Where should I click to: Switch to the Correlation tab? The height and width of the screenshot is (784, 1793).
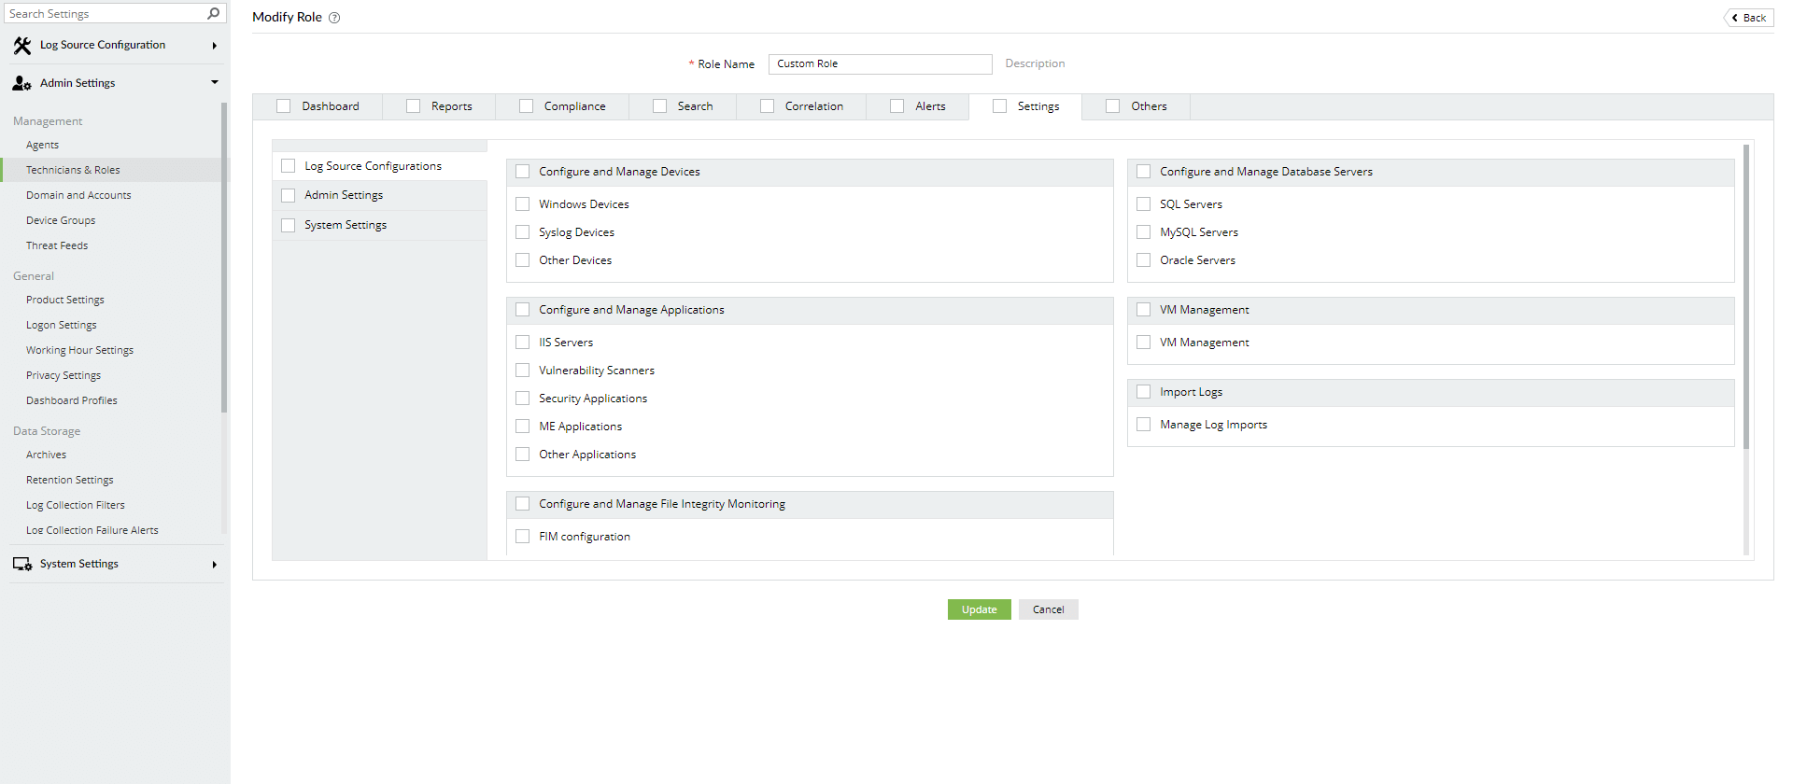(x=813, y=106)
